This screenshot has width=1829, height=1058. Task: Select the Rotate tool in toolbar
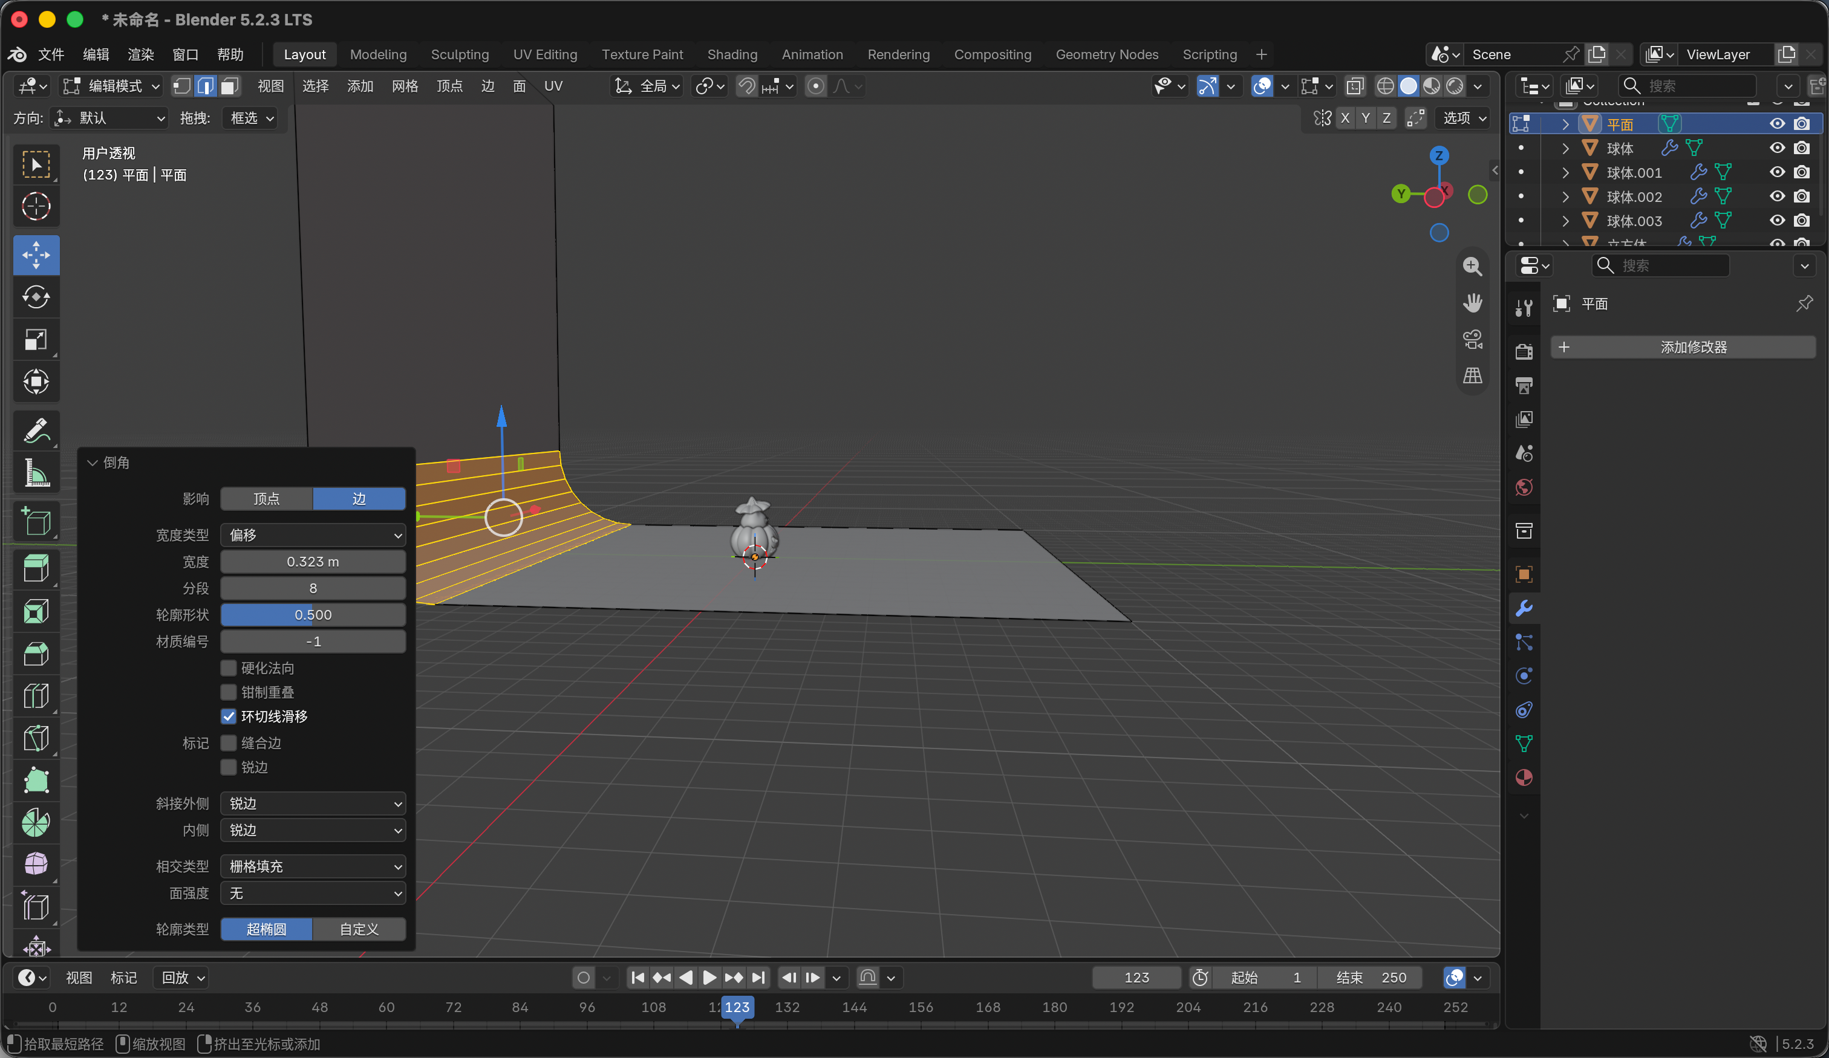coord(36,297)
